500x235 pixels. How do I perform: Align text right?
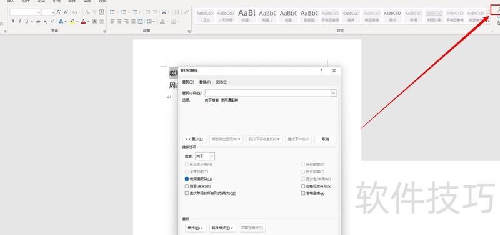127,21
